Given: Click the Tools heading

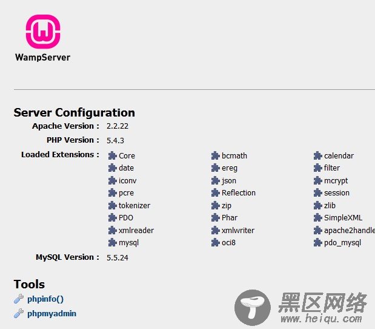Looking at the screenshot, I should pyautogui.click(x=29, y=284).
